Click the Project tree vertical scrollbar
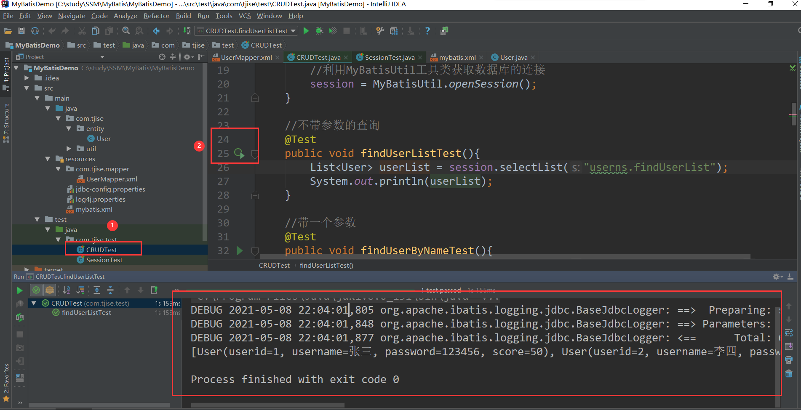Screen dimensions: 801x410 (205, 152)
